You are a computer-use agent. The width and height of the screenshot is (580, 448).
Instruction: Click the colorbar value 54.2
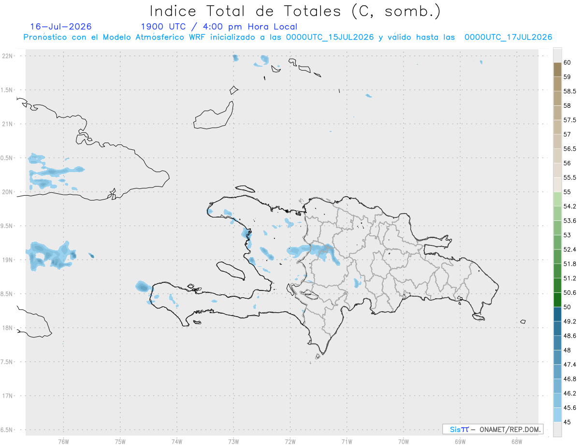[570, 206]
